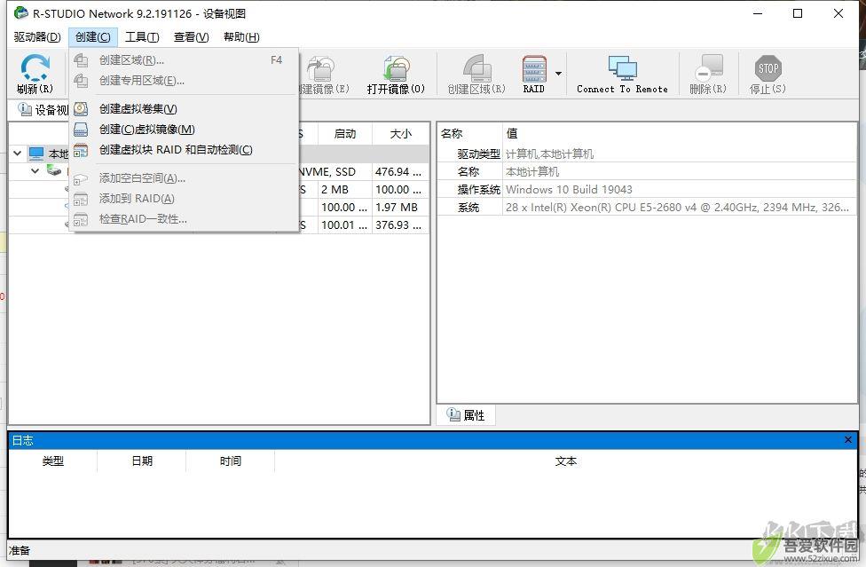The image size is (866, 567).
Task: Open the 驱动器(D) menu
Action: coord(37,37)
